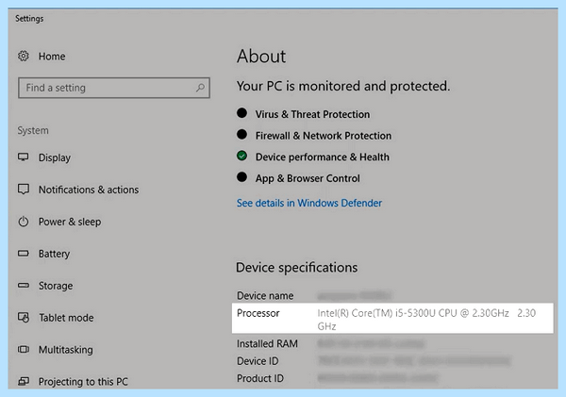
Task: Click the About page heading
Action: coord(261,57)
